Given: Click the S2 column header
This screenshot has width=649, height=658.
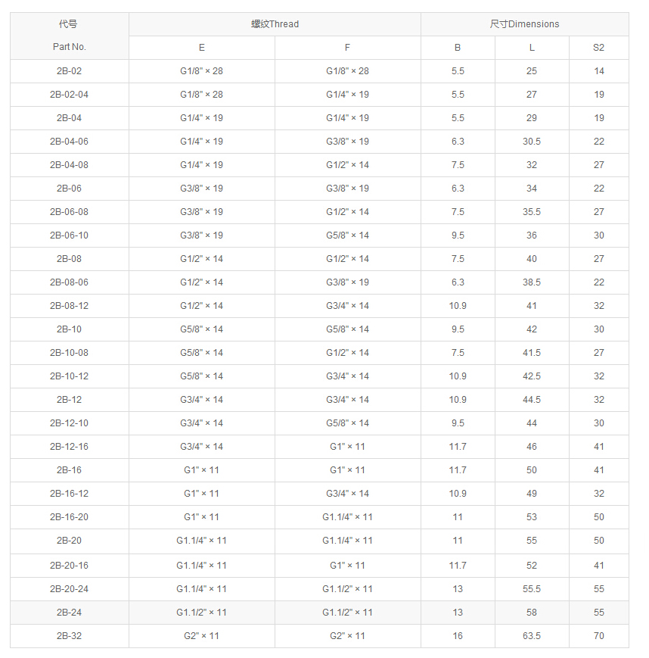Looking at the screenshot, I should [x=598, y=48].
